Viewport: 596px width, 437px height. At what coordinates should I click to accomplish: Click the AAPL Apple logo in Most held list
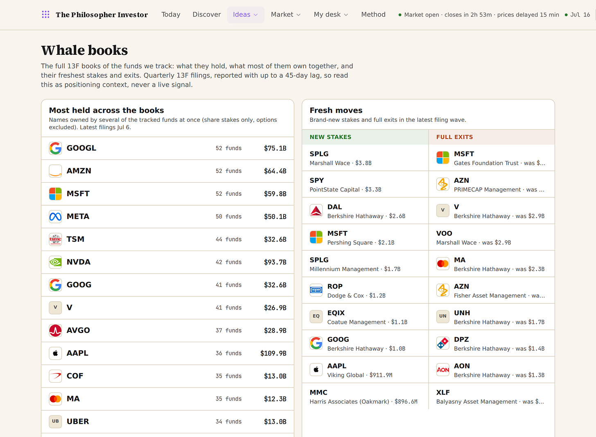pyautogui.click(x=55, y=353)
